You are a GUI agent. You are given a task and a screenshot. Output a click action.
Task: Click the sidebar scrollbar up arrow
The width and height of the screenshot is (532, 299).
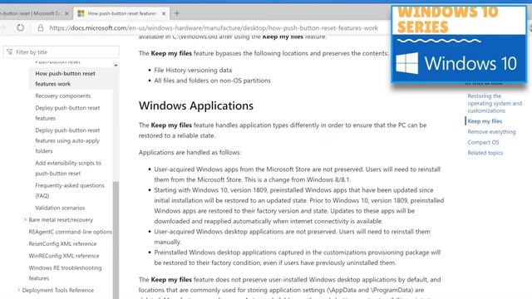(116, 65)
